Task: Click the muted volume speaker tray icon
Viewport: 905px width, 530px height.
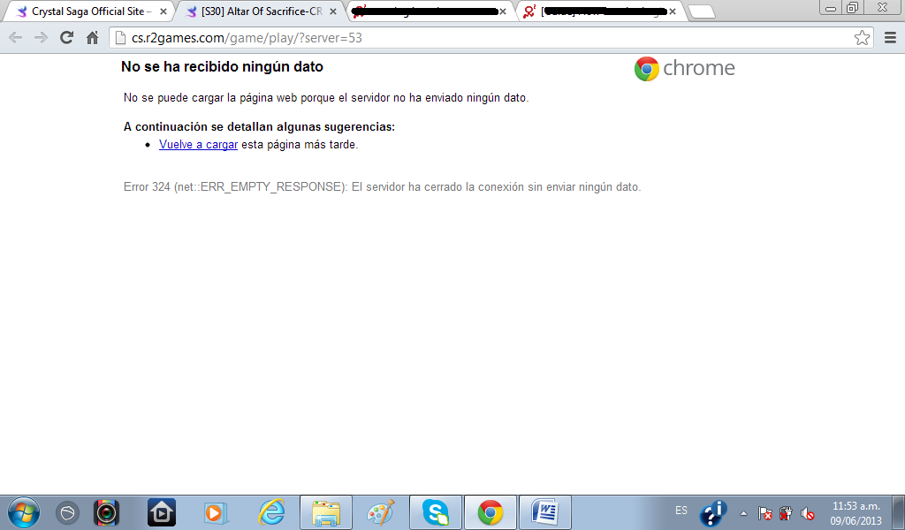Action: click(x=807, y=513)
